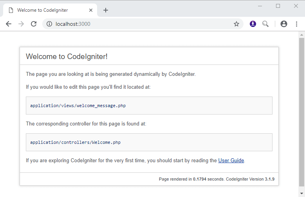
Task: Reload the localhost page
Action: click(34, 24)
